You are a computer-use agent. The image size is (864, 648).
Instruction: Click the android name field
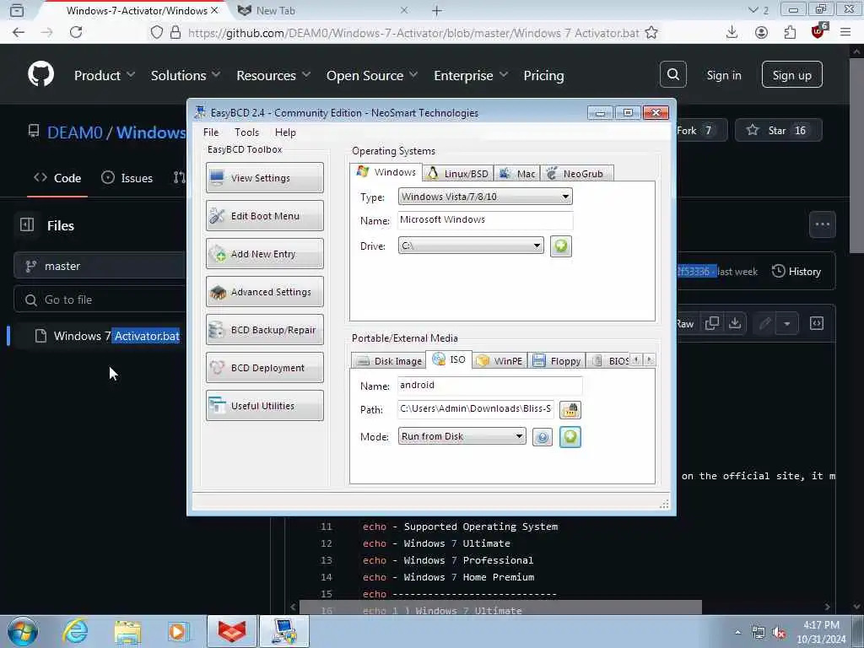click(489, 385)
